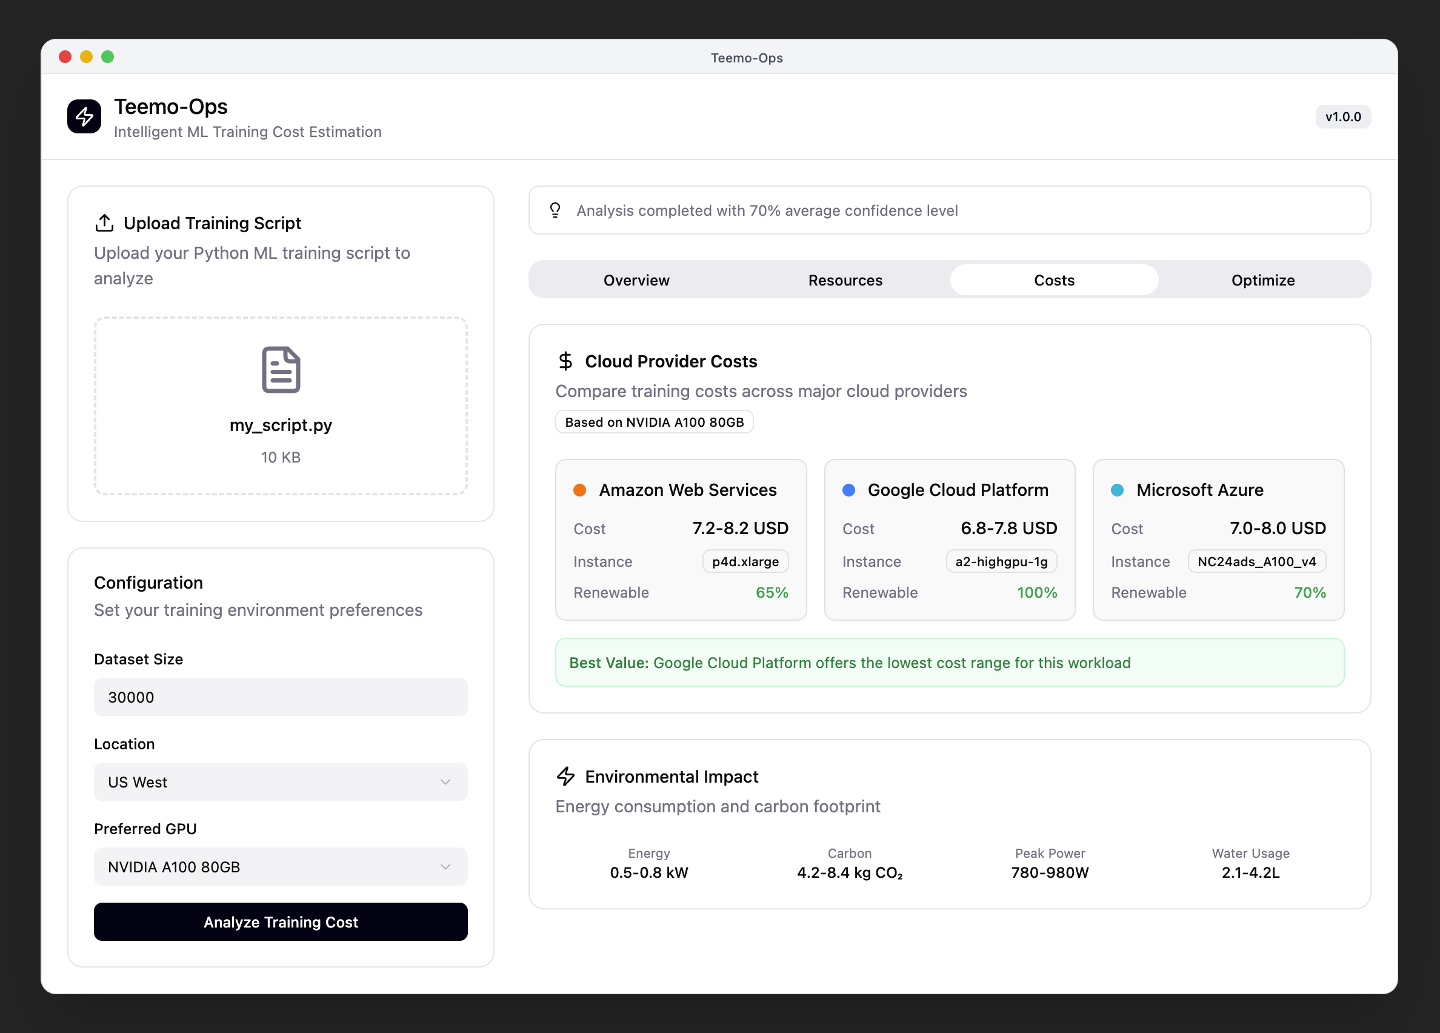The width and height of the screenshot is (1440, 1033).
Task: Click the teal dot for Microsoft Azure
Action: tap(1117, 490)
